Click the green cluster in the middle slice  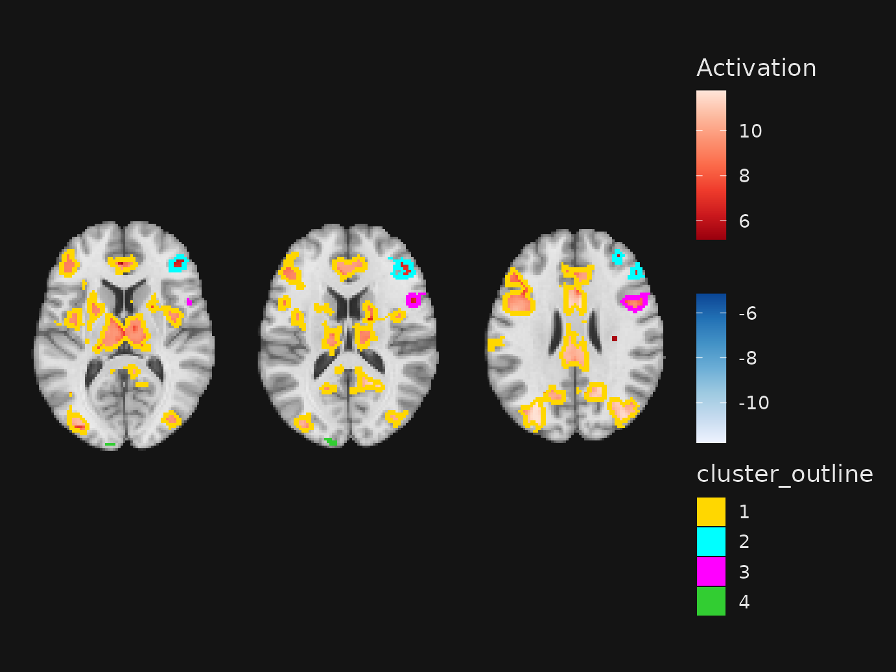click(331, 442)
